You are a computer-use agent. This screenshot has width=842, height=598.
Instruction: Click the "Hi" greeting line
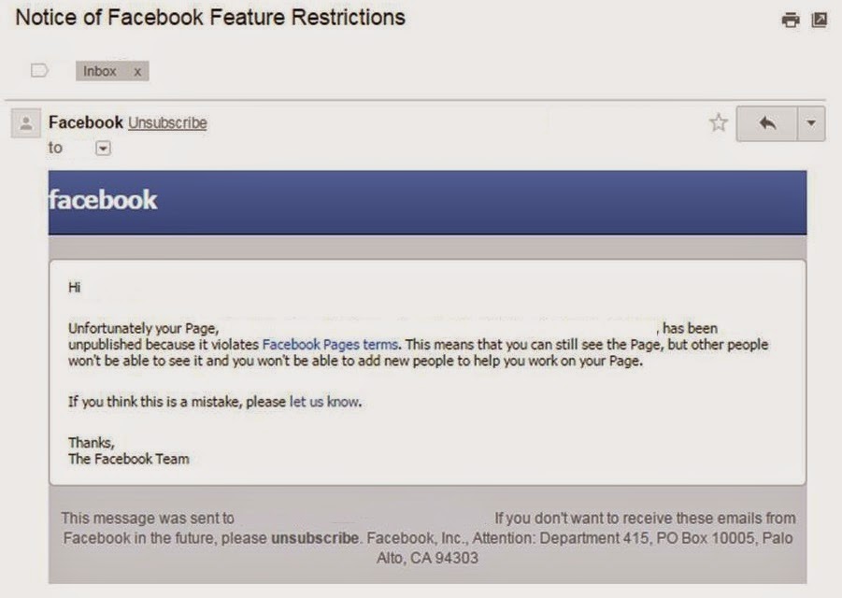[75, 287]
